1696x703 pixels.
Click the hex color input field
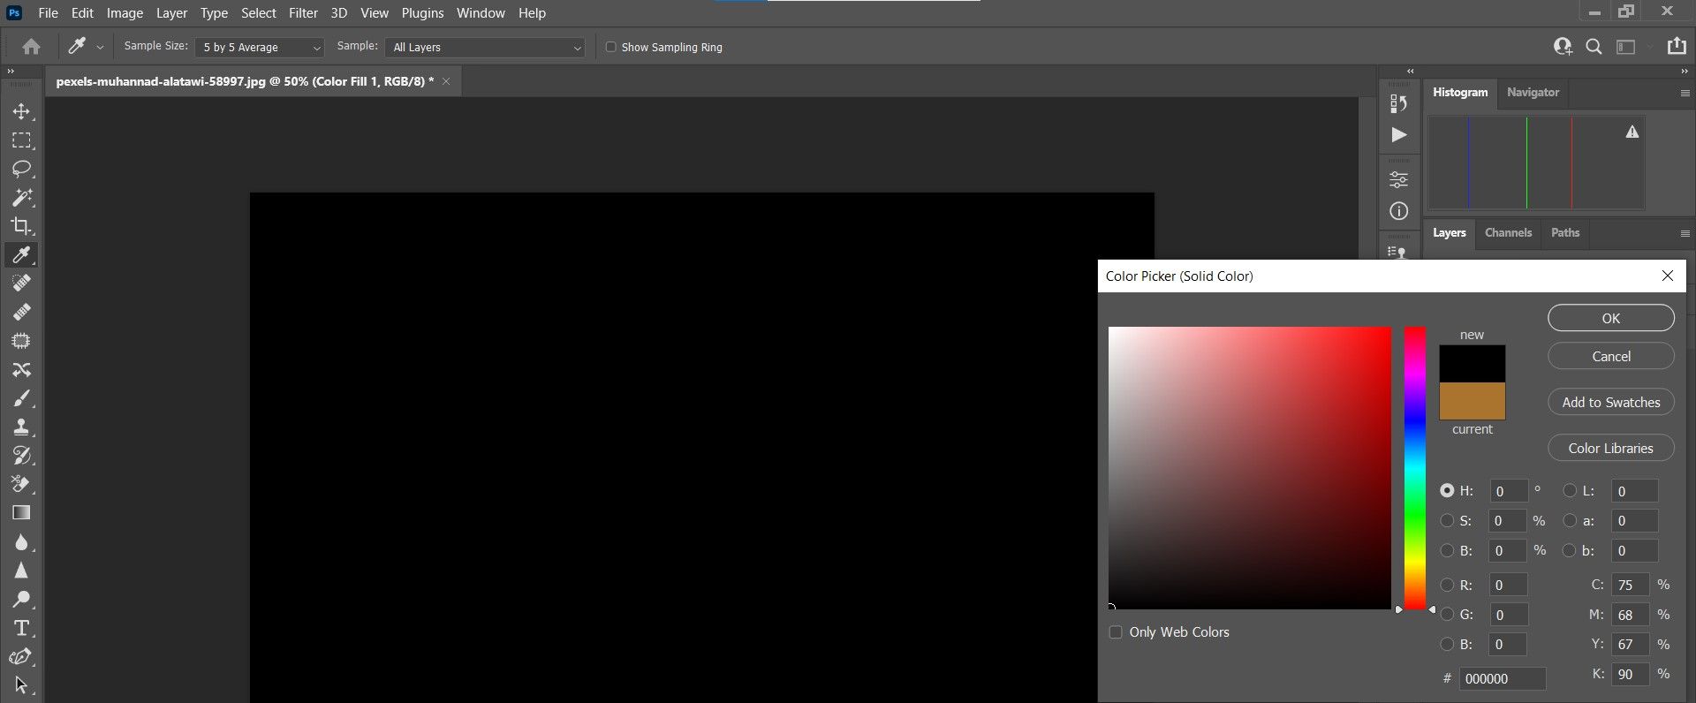point(1503,678)
